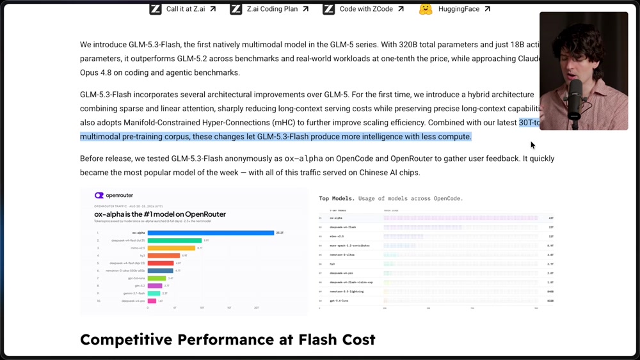Click the openrouter wordmark in the chart
This screenshot has width=640, height=360.
click(x=119, y=195)
